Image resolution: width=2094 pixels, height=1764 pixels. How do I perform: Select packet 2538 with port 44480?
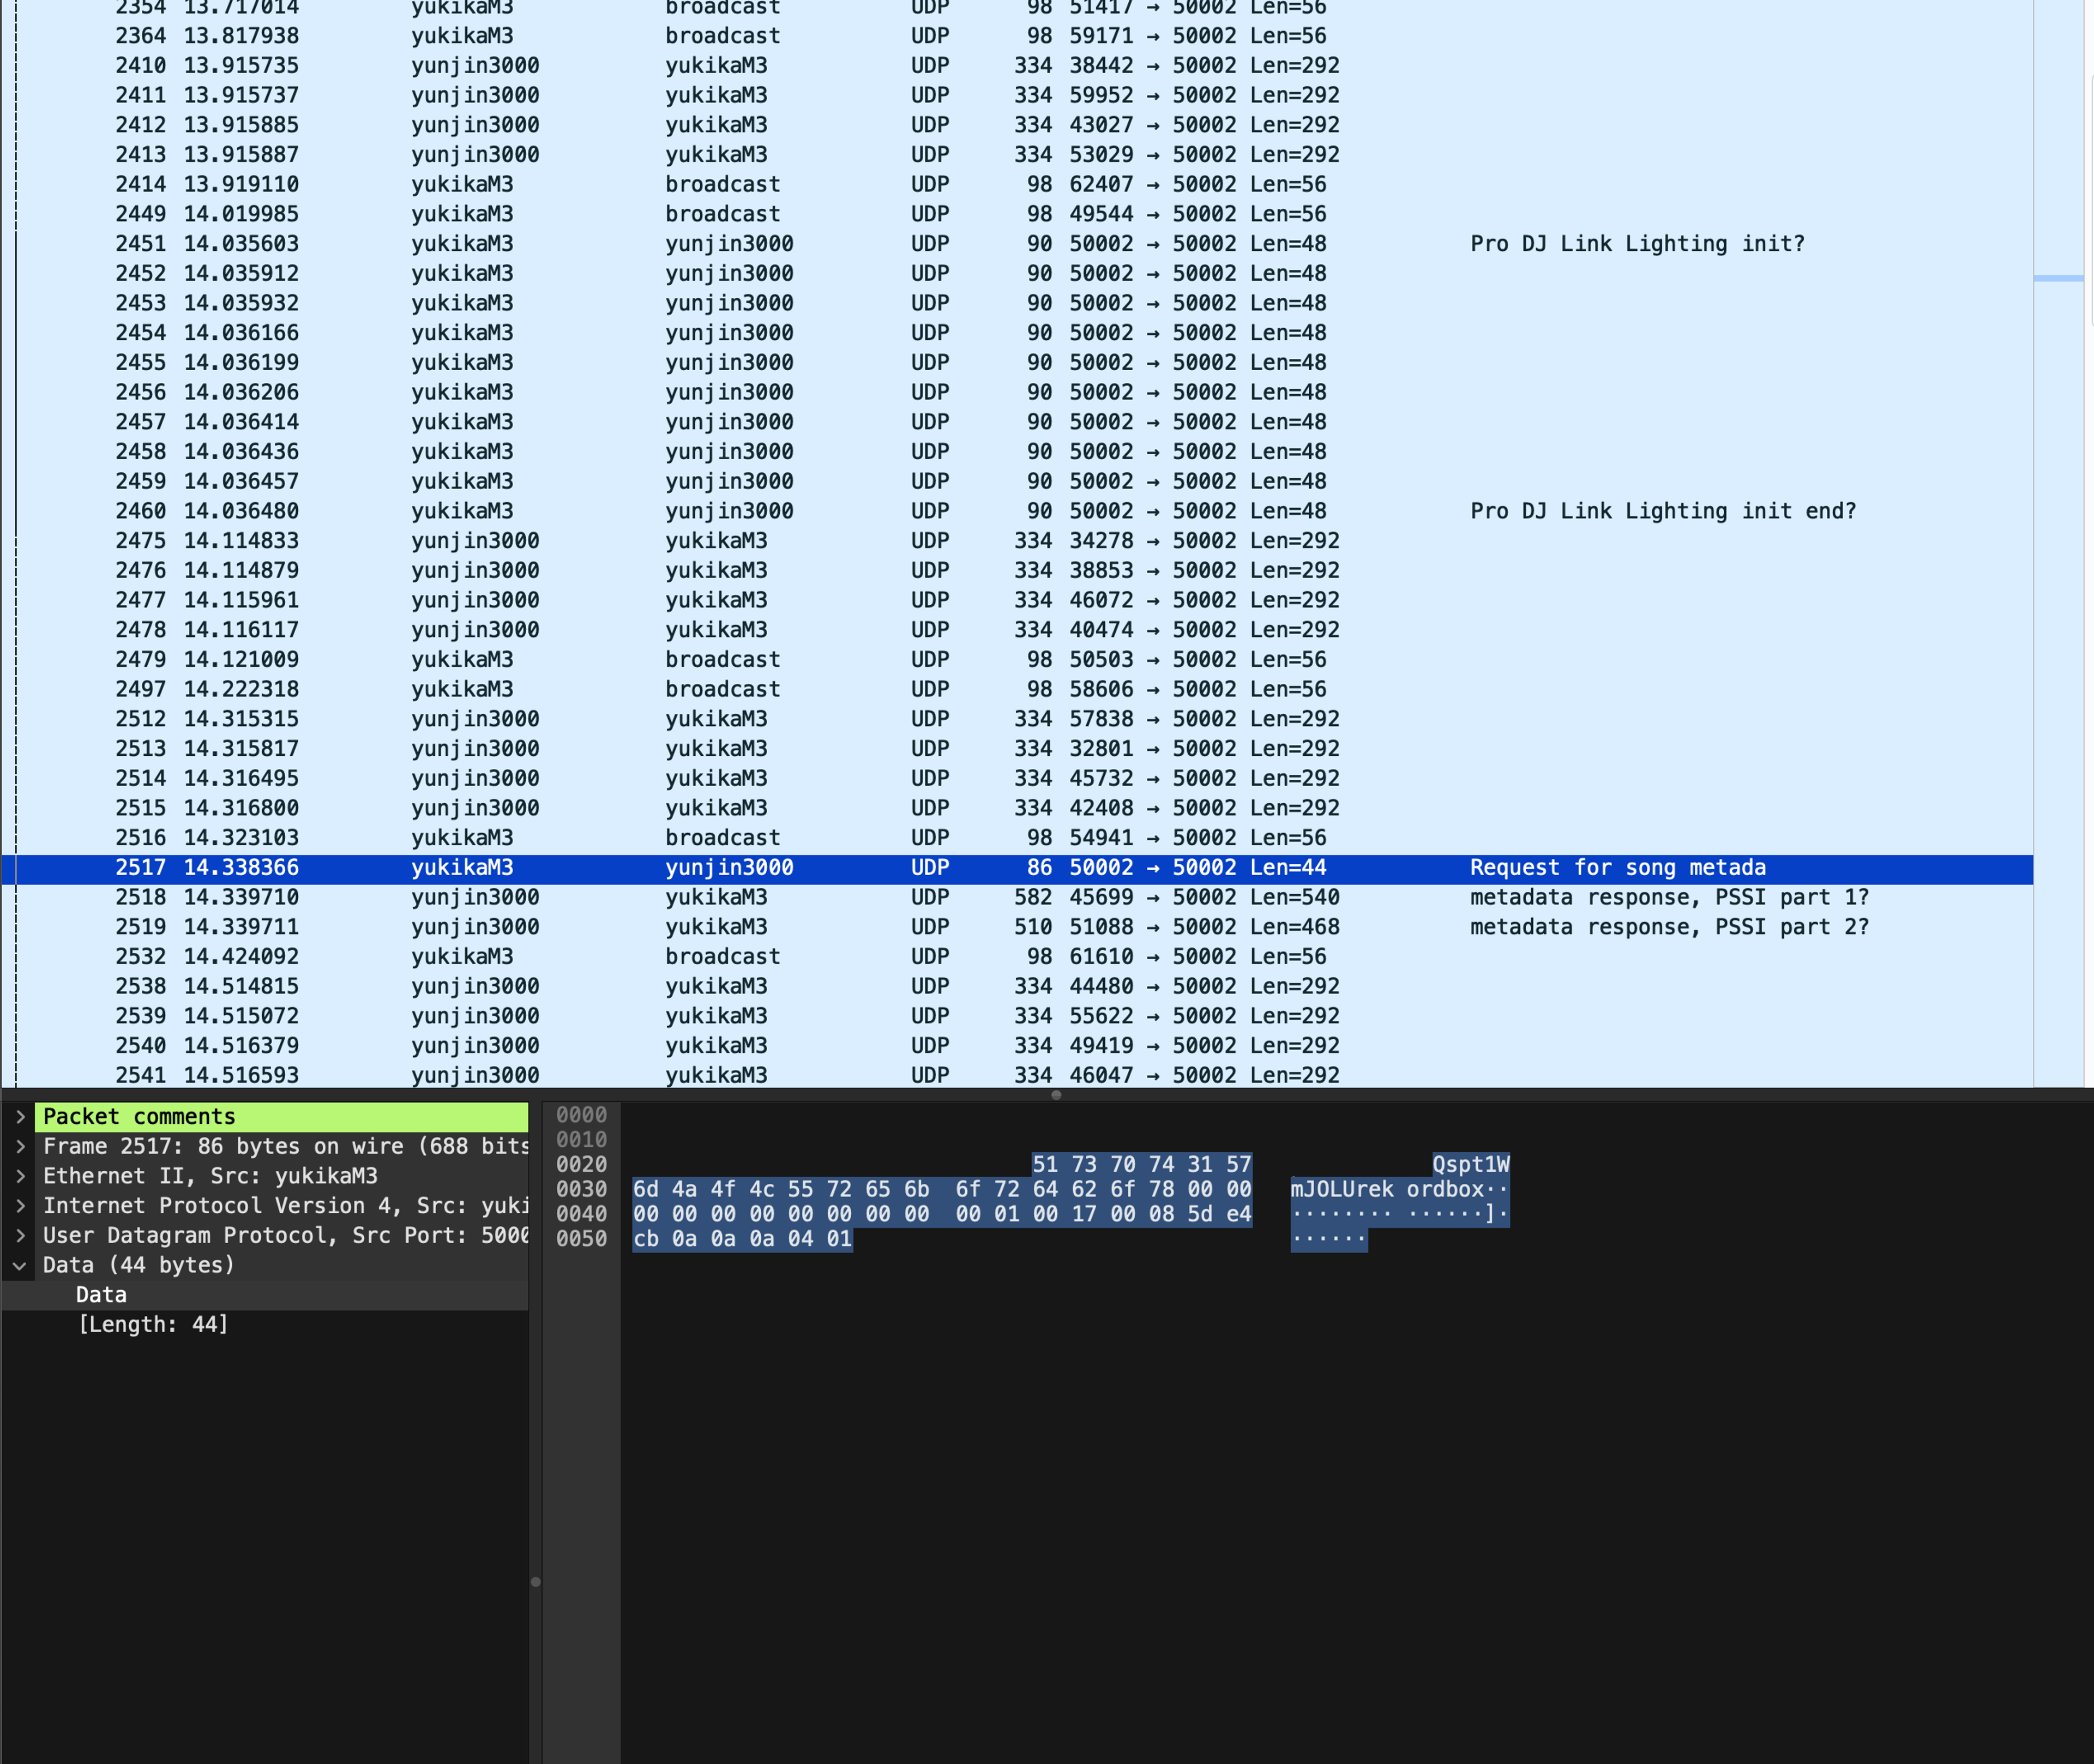click(x=1017, y=987)
